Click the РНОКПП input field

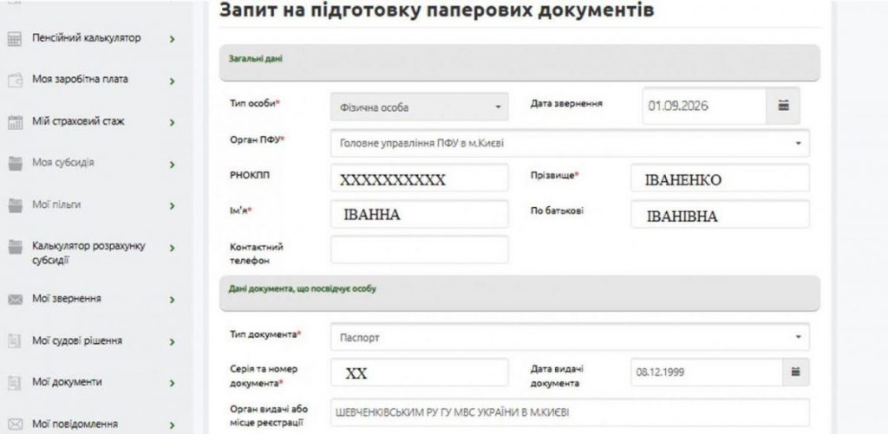(x=420, y=178)
